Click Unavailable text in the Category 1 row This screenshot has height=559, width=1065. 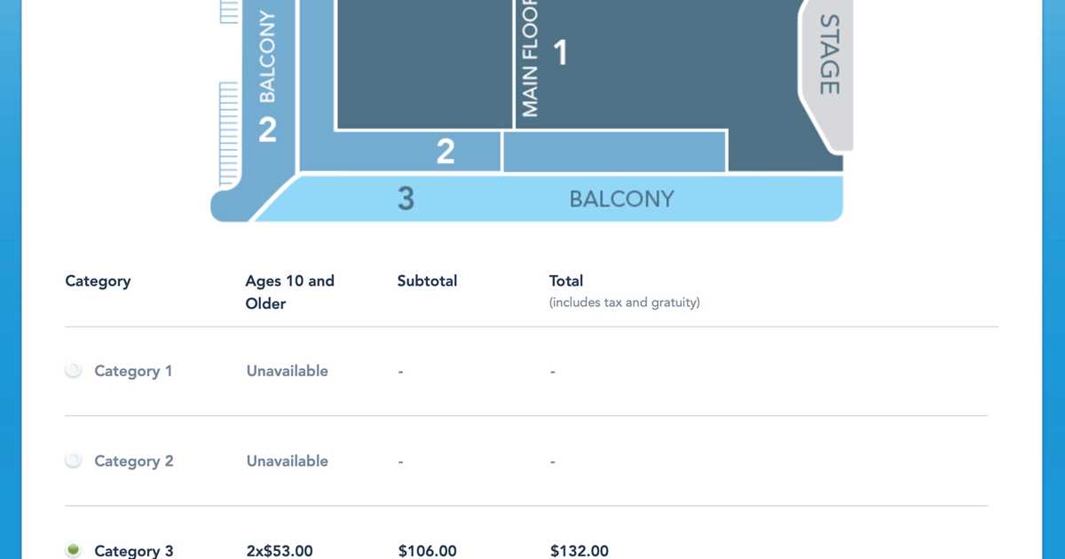(287, 371)
